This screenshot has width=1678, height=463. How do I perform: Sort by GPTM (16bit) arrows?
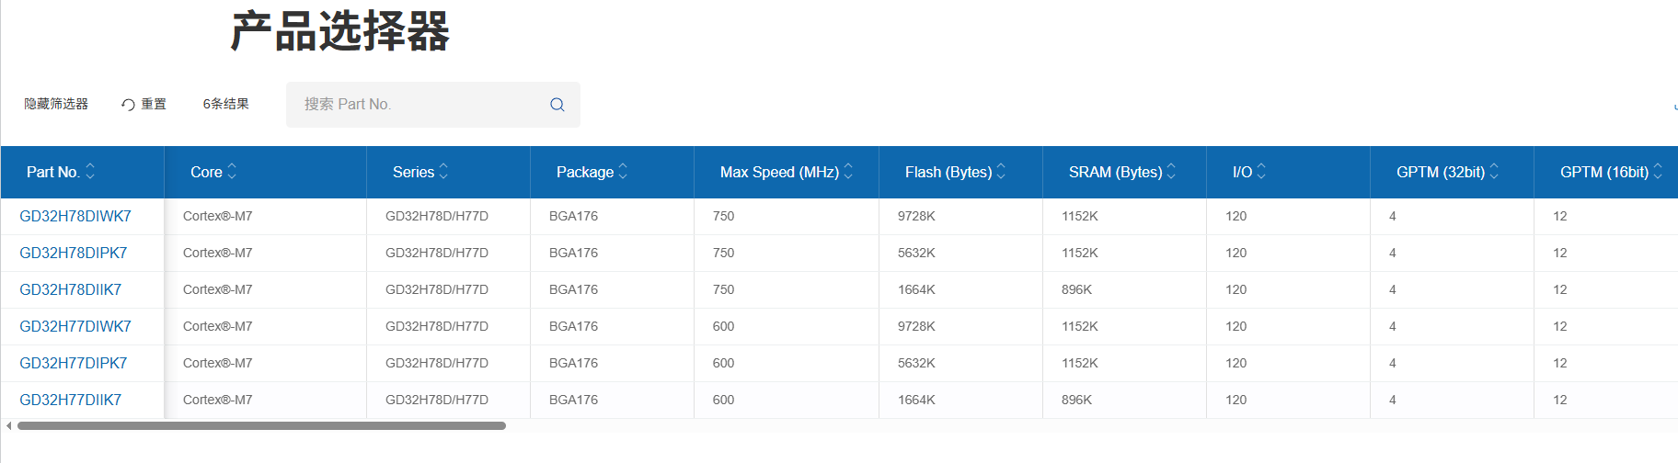pos(1658,172)
